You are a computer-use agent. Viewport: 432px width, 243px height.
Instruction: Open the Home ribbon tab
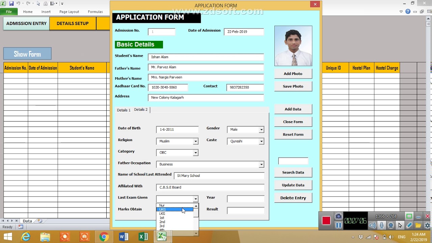28,11
